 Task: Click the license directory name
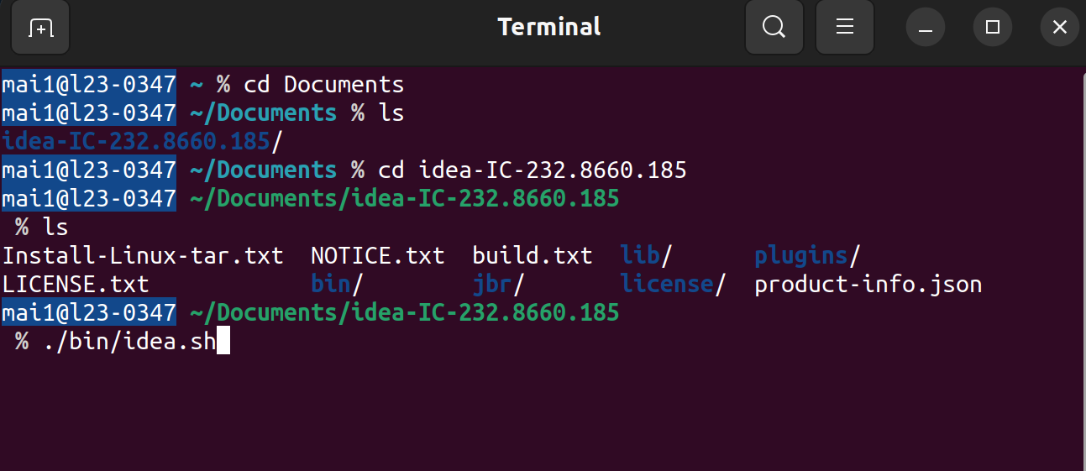pyautogui.click(x=667, y=284)
